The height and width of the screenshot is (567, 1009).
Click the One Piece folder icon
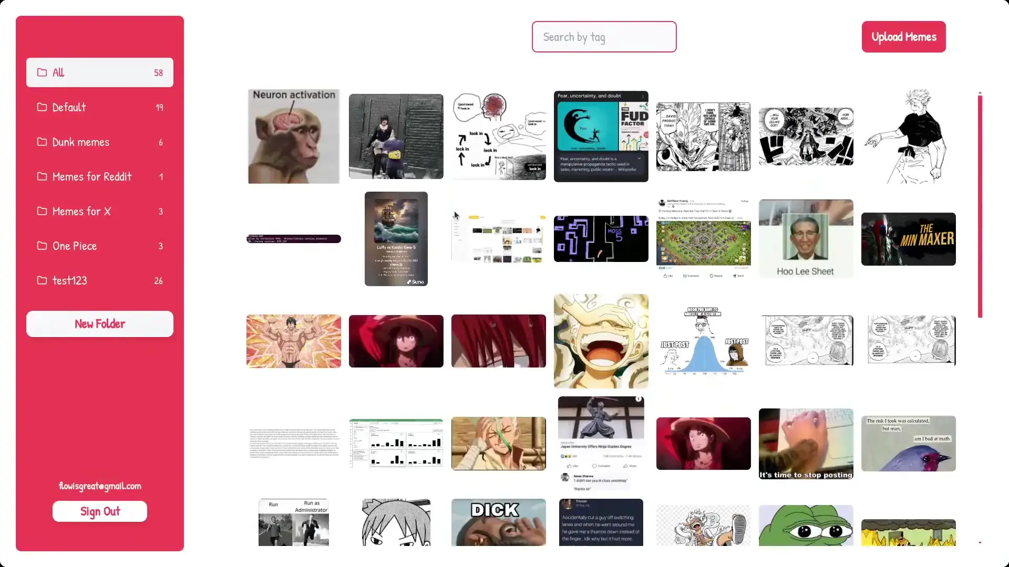pos(42,246)
